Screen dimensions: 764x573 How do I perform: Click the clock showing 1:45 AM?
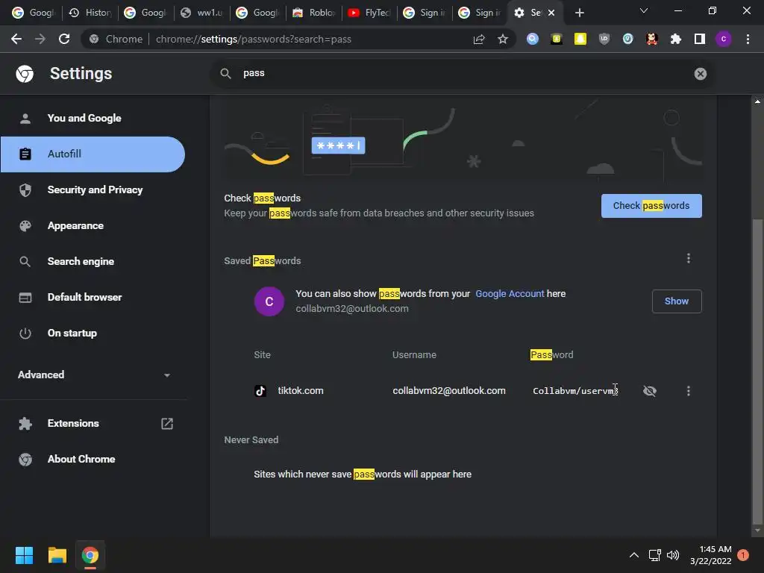click(716, 549)
